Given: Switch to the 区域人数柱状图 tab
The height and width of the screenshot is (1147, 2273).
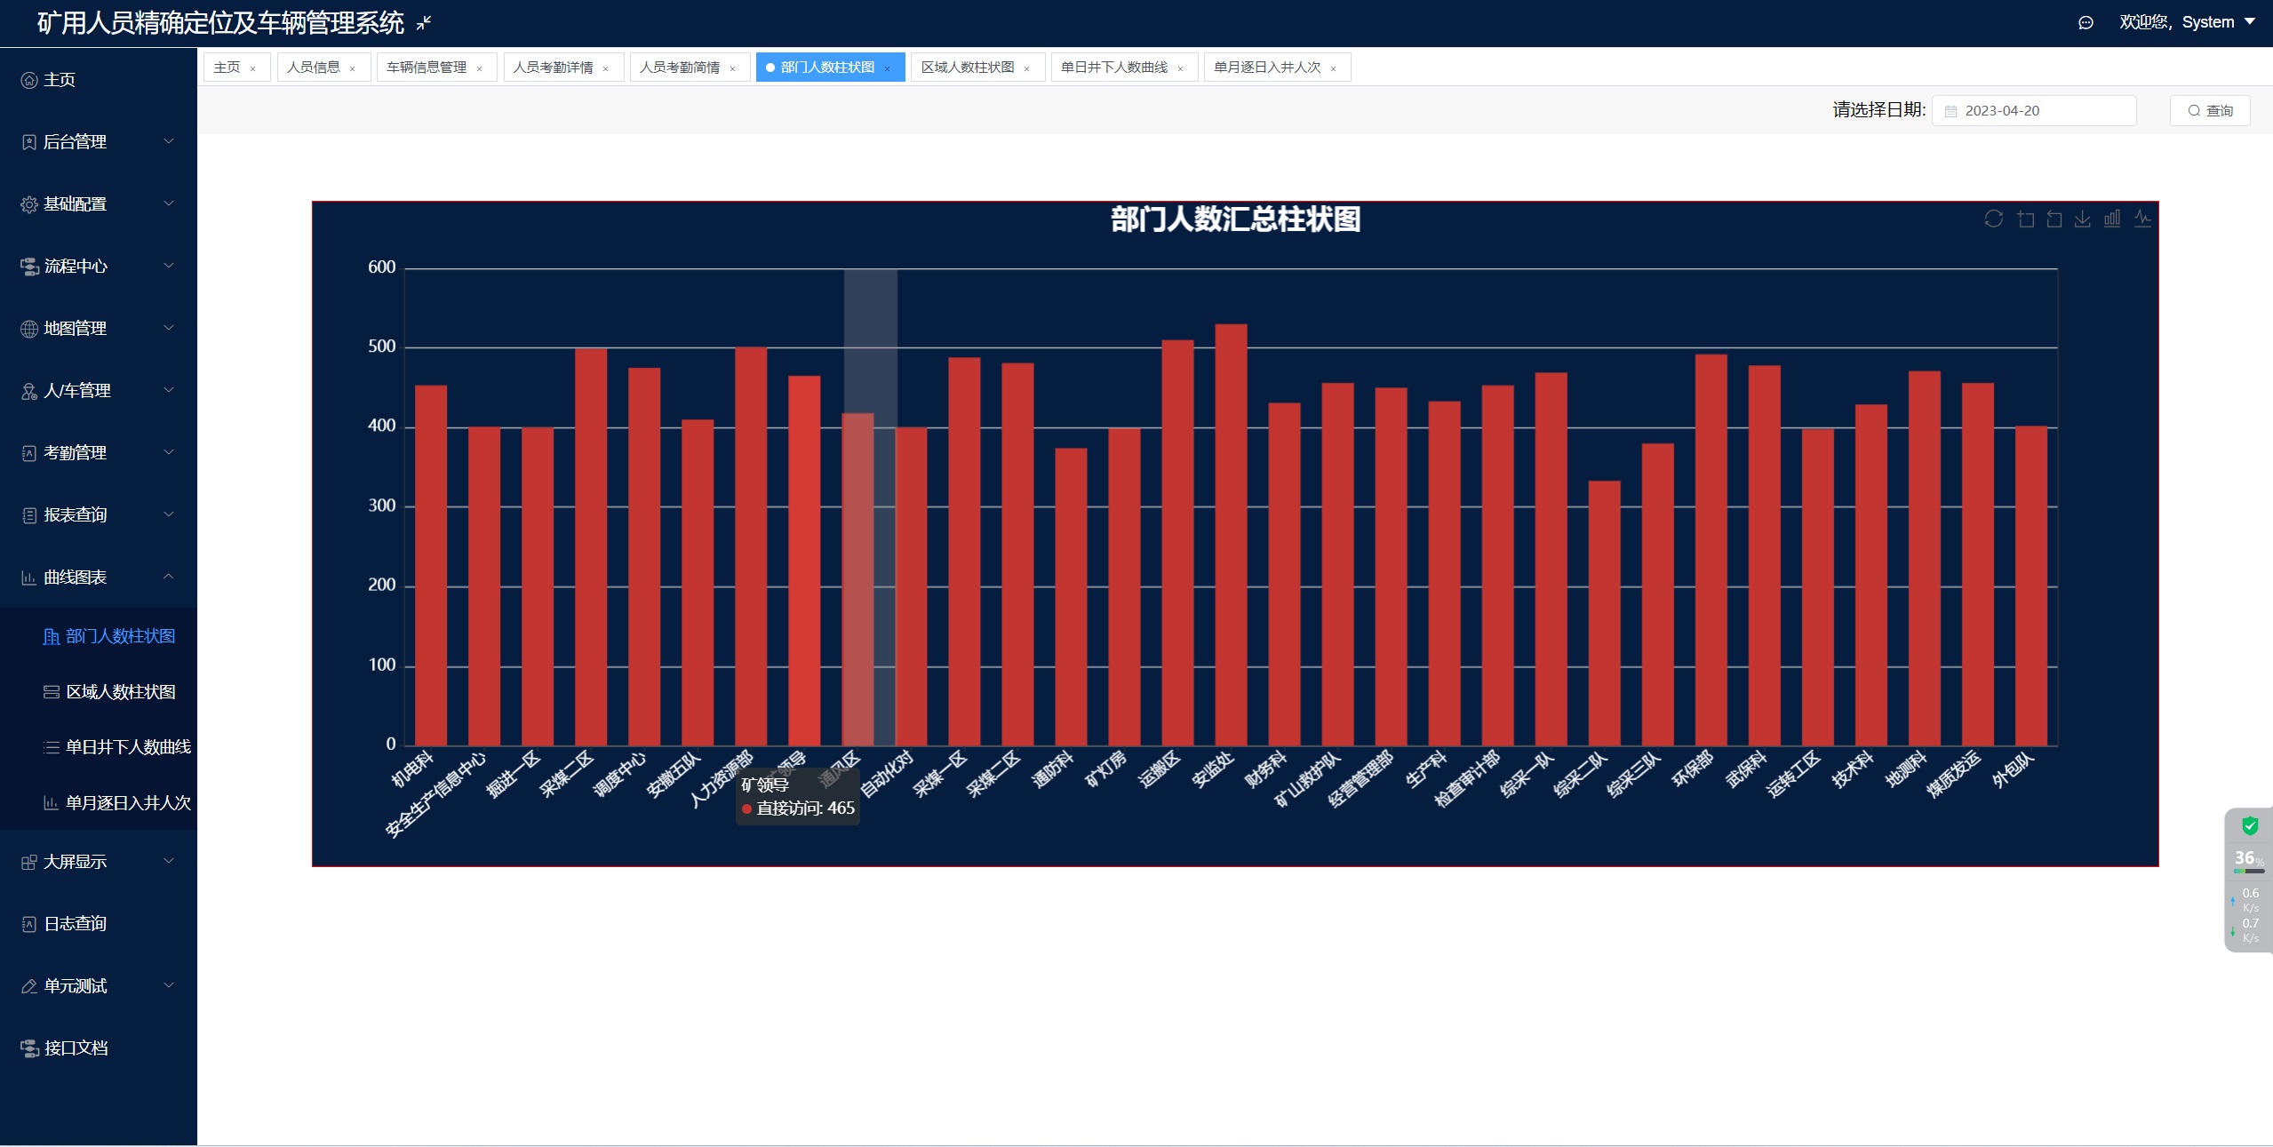Looking at the screenshot, I should (967, 68).
